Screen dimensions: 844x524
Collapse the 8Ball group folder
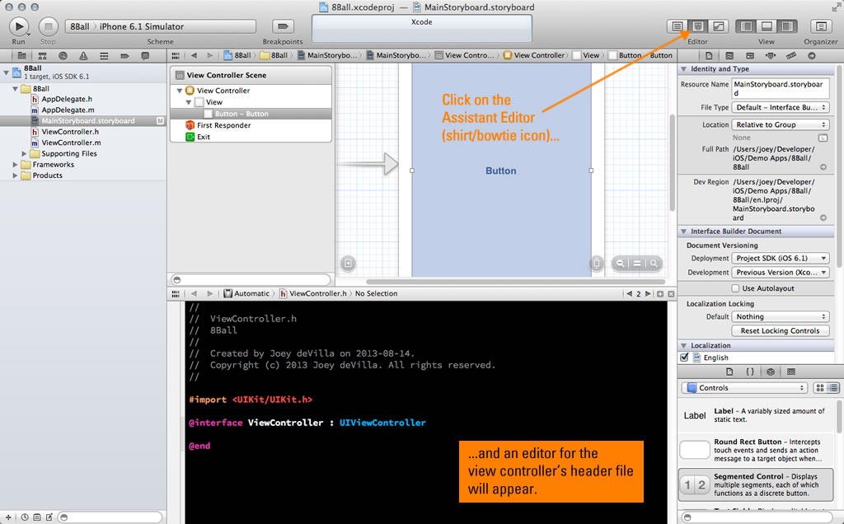click(15, 89)
